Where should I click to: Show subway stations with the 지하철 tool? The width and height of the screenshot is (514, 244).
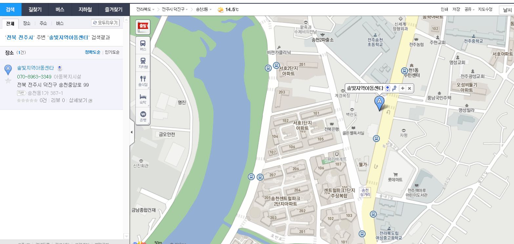click(x=143, y=63)
